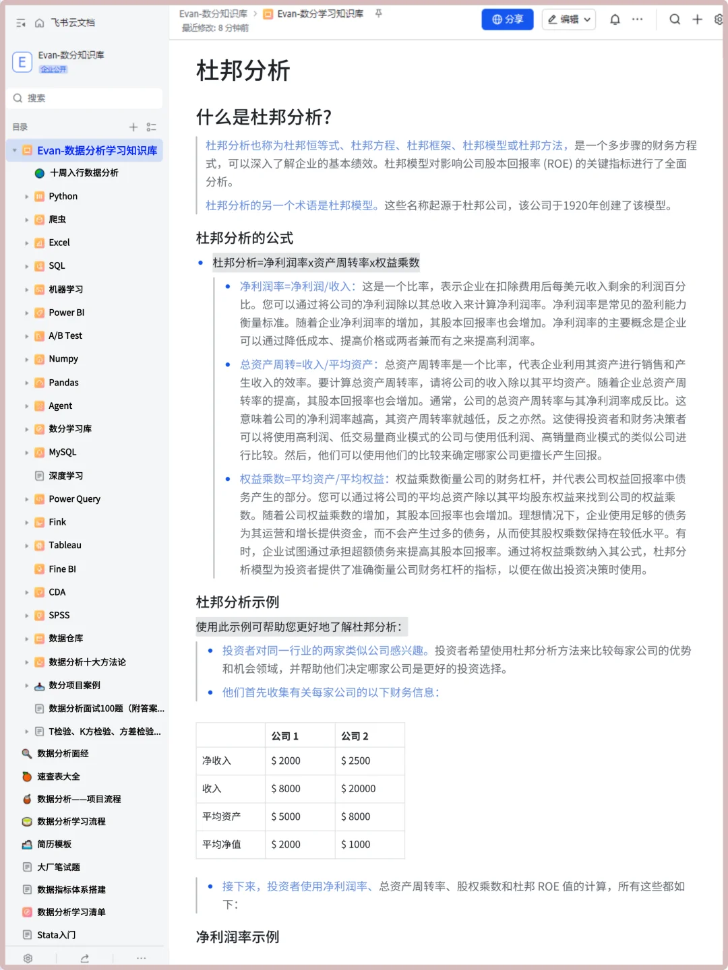Select 数分学习库 in the tree
Image resolution: width=728 pixels, height=970 pixels.
click(70, 429)
